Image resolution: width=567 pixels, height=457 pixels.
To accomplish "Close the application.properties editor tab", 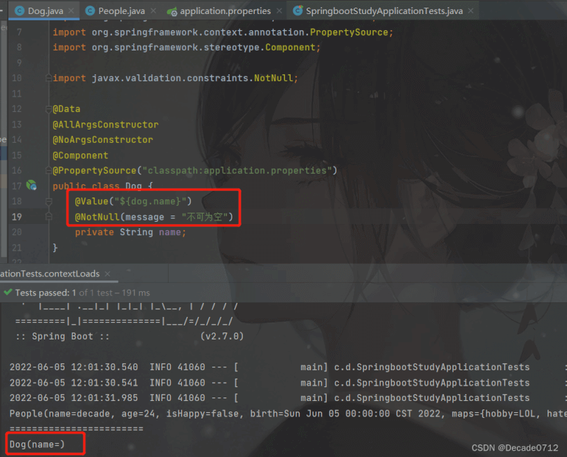I will 279,11.
